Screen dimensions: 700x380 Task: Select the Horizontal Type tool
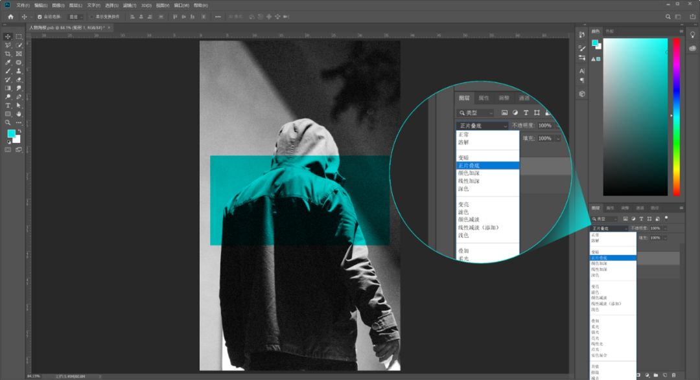tap(8, 105)
